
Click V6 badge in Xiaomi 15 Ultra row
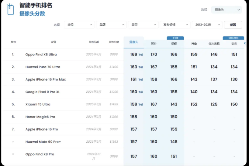[x=141, y=105]
